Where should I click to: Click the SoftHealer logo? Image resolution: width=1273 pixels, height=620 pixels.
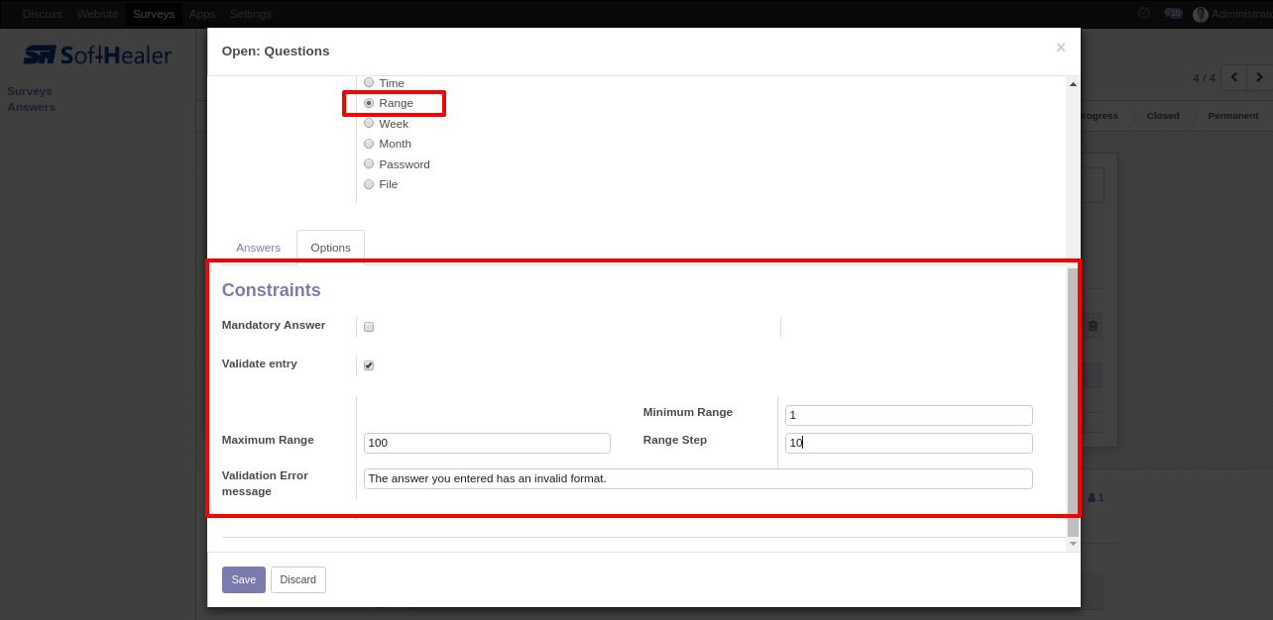pyautogui.click(x=97, y=55)
